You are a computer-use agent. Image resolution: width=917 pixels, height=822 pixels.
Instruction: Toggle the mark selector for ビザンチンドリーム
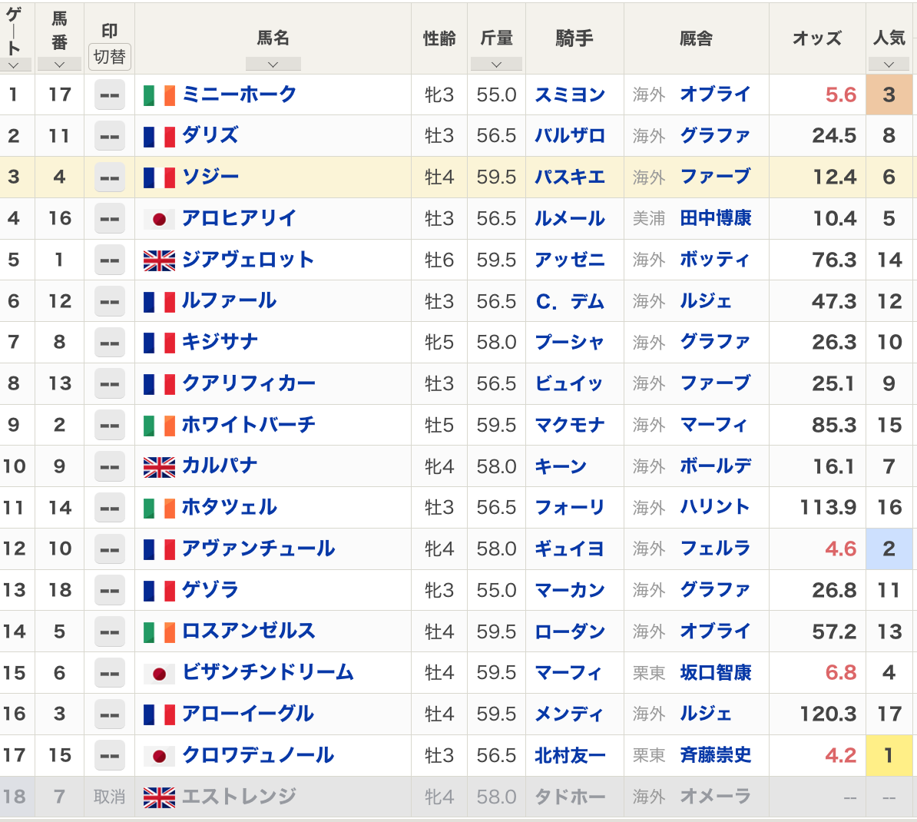pyautogui.click(x=110, y=675)
